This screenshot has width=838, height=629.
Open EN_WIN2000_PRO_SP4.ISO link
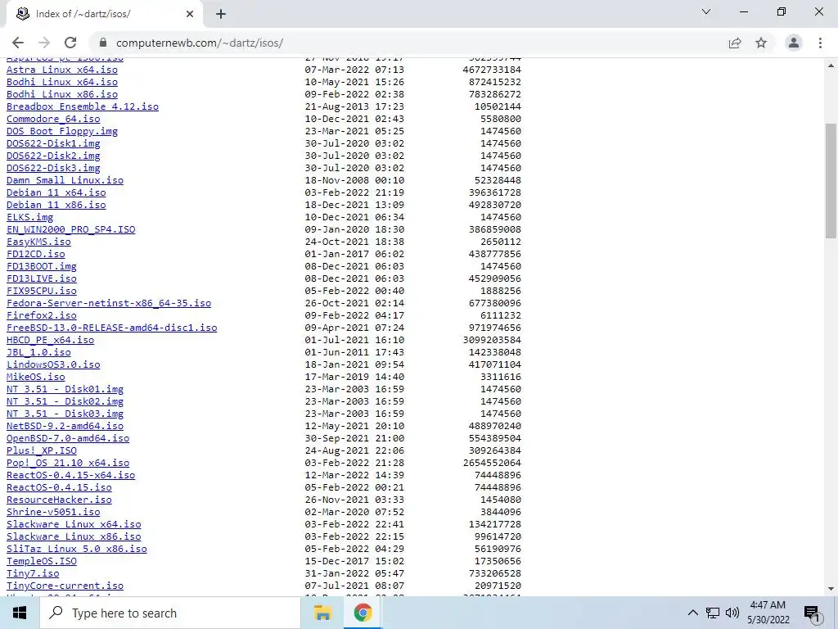(x=70, y=229)
